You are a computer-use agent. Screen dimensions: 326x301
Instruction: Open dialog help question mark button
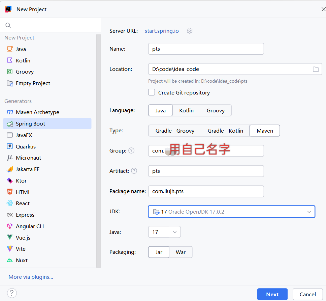[12, 293]
